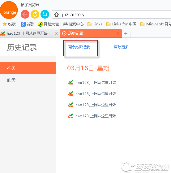Select 今天 in the history sidebar

(28, 68)
